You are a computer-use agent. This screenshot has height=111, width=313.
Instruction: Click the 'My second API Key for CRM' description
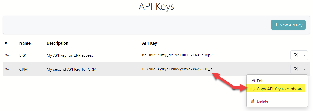click(71, 69)
